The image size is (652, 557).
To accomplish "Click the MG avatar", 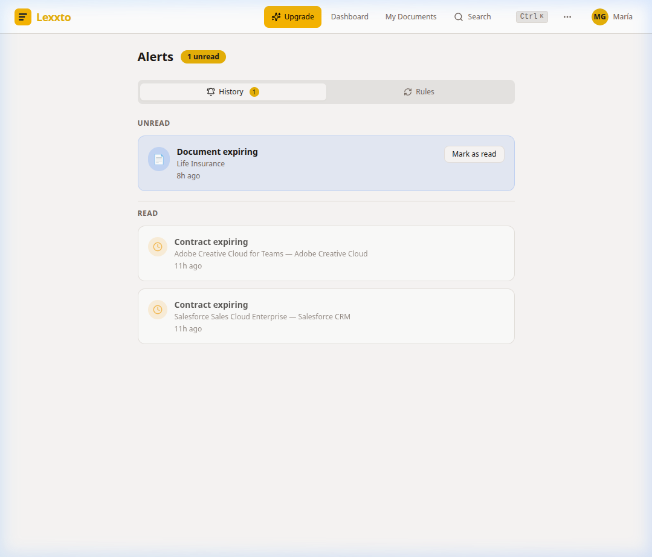I will click(599, 17).
